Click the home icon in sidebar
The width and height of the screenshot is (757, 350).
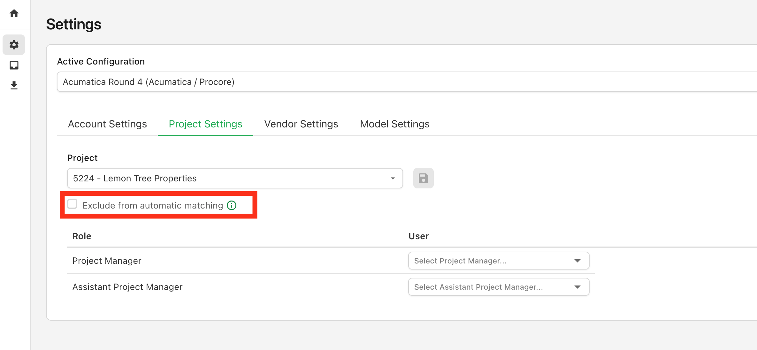pyautogui.click(x=14, y=13)
